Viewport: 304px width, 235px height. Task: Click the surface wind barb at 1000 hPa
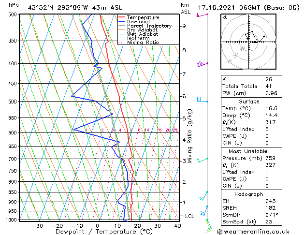click(x=209, y=226)
